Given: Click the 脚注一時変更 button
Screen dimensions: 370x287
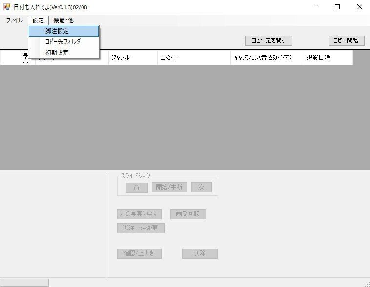Looking at the screenshot, I should [x=141, y=228].
